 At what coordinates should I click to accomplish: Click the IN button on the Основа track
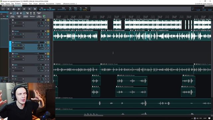tap(23, 34)
